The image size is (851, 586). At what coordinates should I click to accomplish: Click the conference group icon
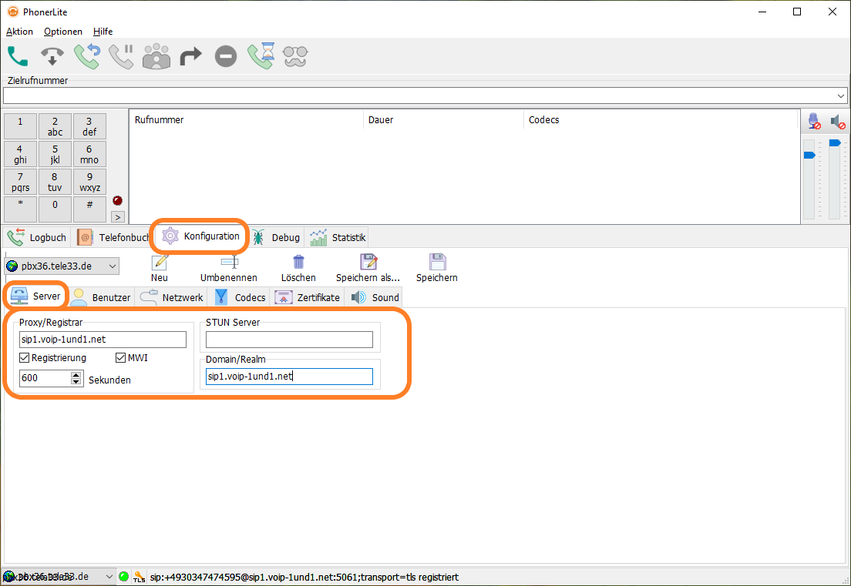(x=156, y=56)
